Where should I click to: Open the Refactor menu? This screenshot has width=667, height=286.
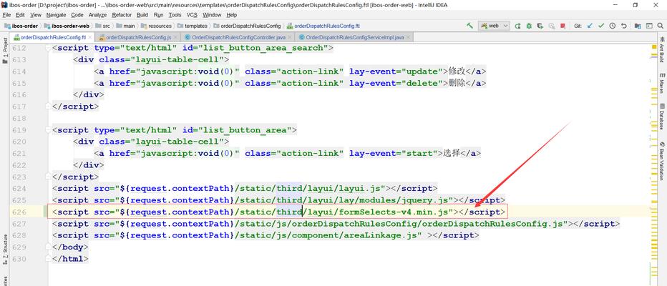pyautogui.click(x=122, y=15)
